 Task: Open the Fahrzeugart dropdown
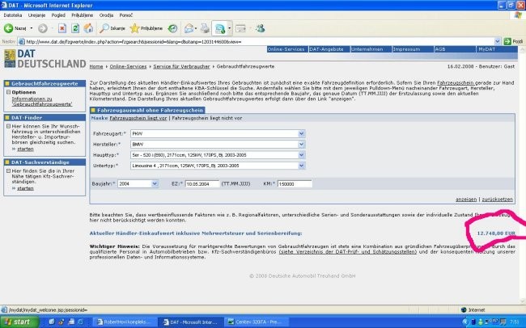(301, 133)
